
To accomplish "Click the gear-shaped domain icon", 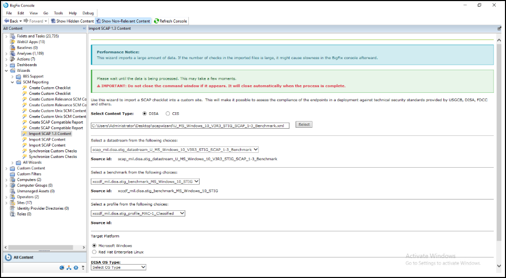I will (x=76, y=268).
